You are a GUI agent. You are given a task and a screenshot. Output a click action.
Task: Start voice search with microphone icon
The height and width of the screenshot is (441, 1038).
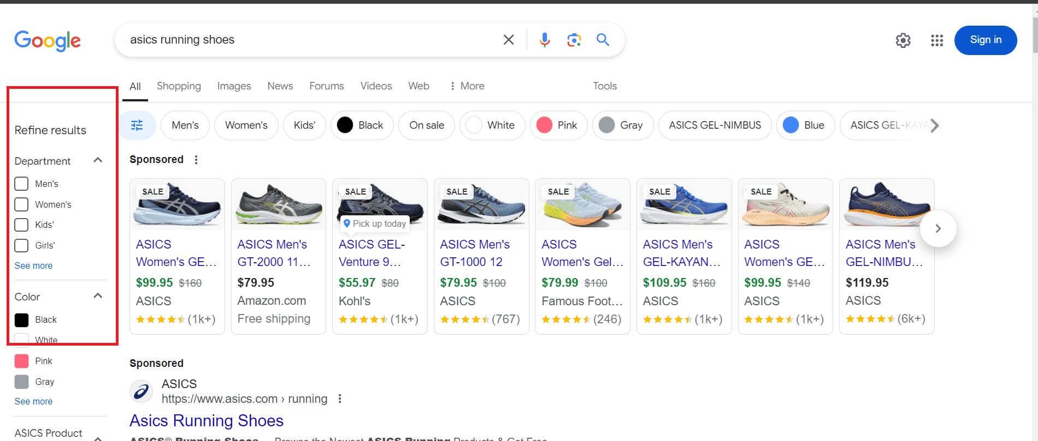545,40
